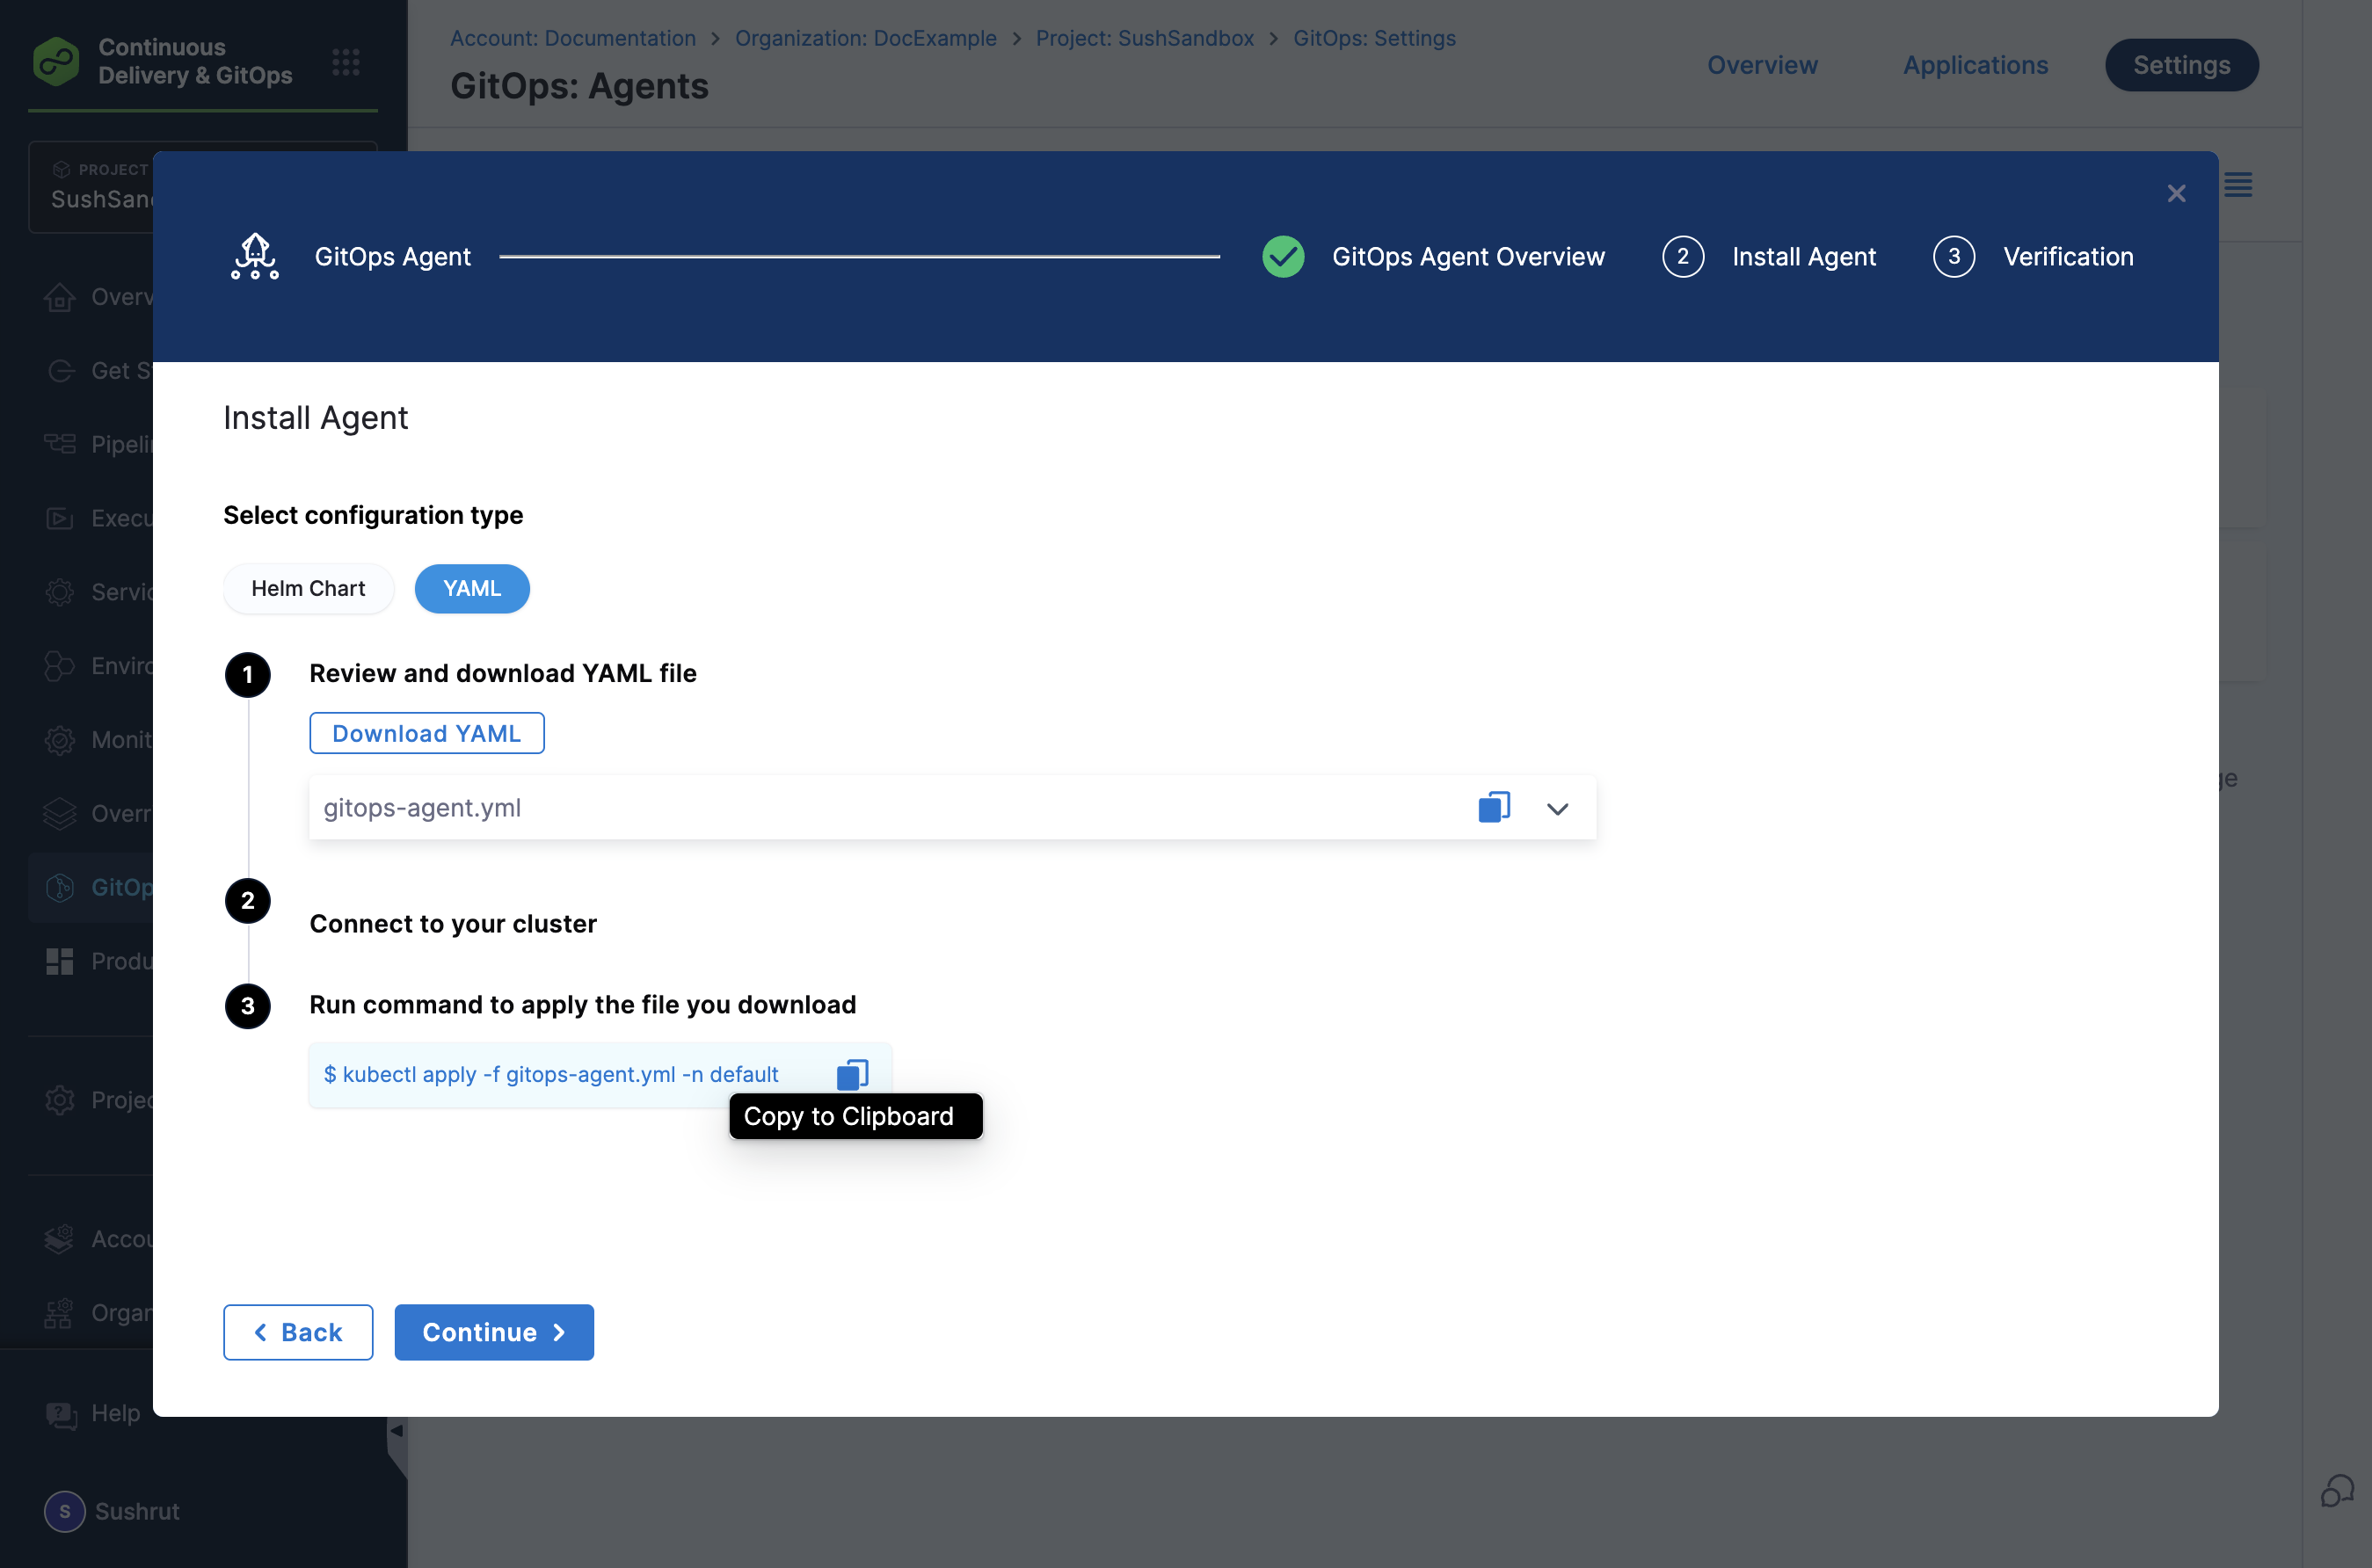The image size is (2372, 1568).
Task: Open the Applications tab in header
Action: [1975, 65]
